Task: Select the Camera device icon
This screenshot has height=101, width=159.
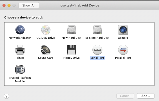Action: pyautogui.click(x=123, y=30)
